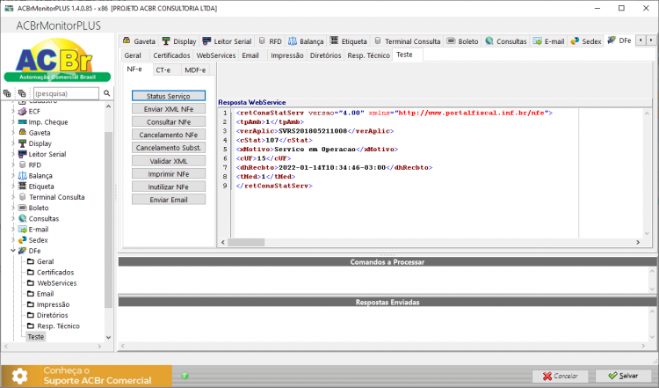
Task: Click the Status Serviço button
Action: (169, 96)
